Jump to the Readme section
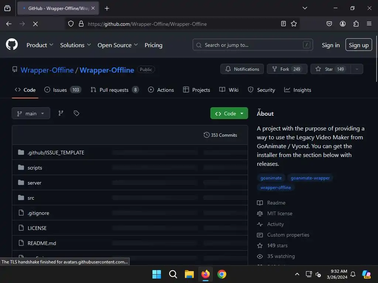This screenshot has width=378, height=283. [271, 203]
